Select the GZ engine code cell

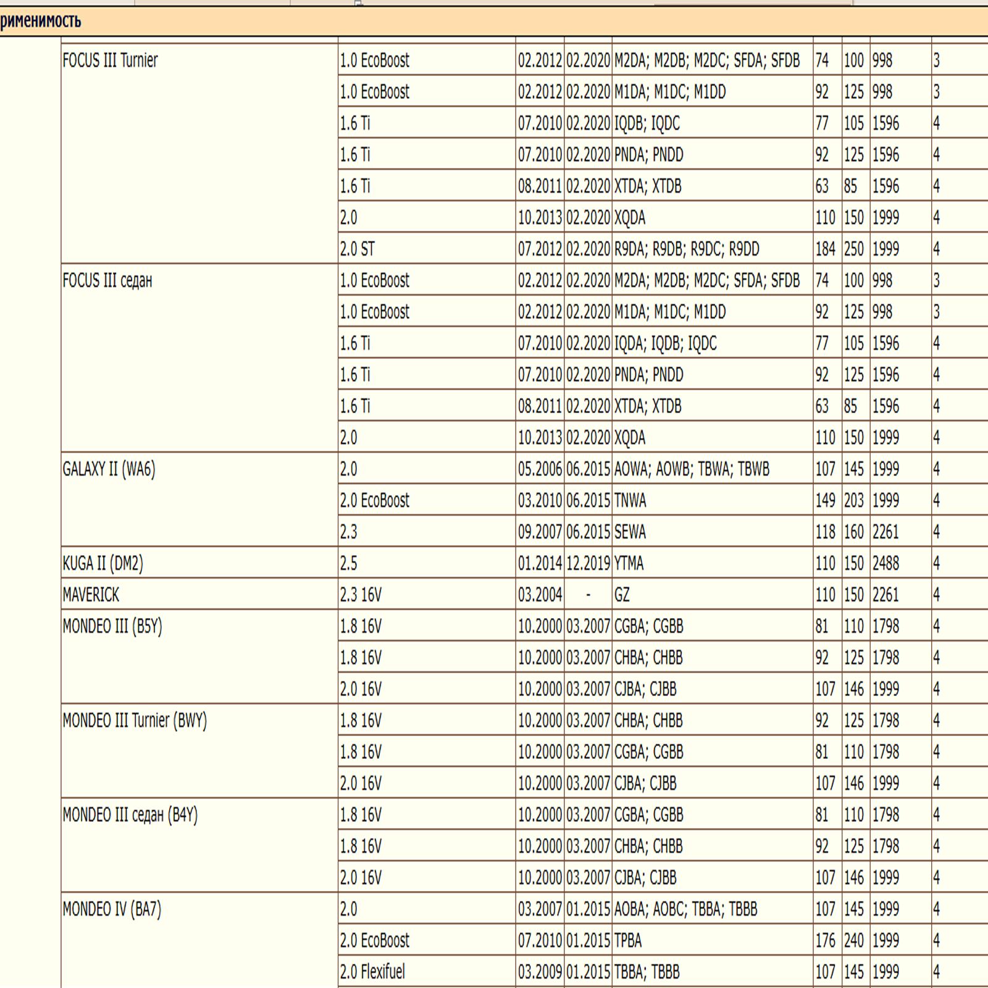pos(622,595)
